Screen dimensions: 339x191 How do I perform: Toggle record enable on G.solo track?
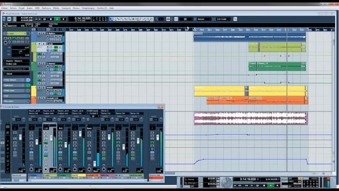click(48, 47)
